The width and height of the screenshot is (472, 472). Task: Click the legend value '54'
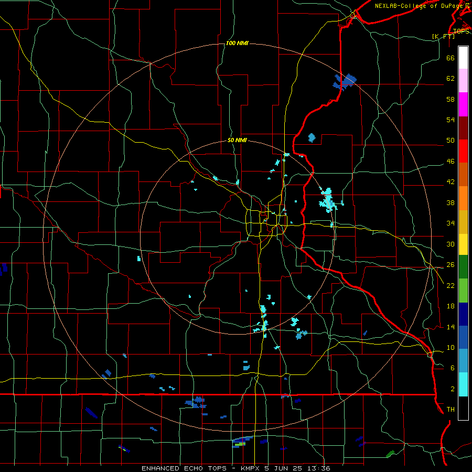tap(450, 120)
